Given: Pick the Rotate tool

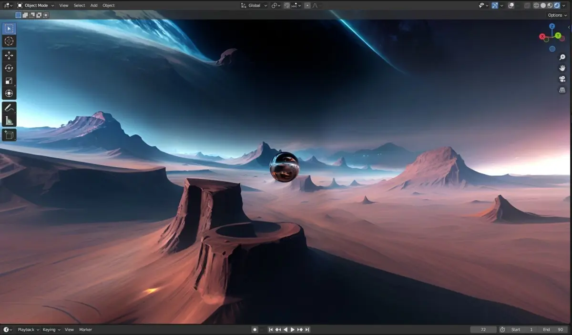Looking at the screenshot, I should (9, 68).
